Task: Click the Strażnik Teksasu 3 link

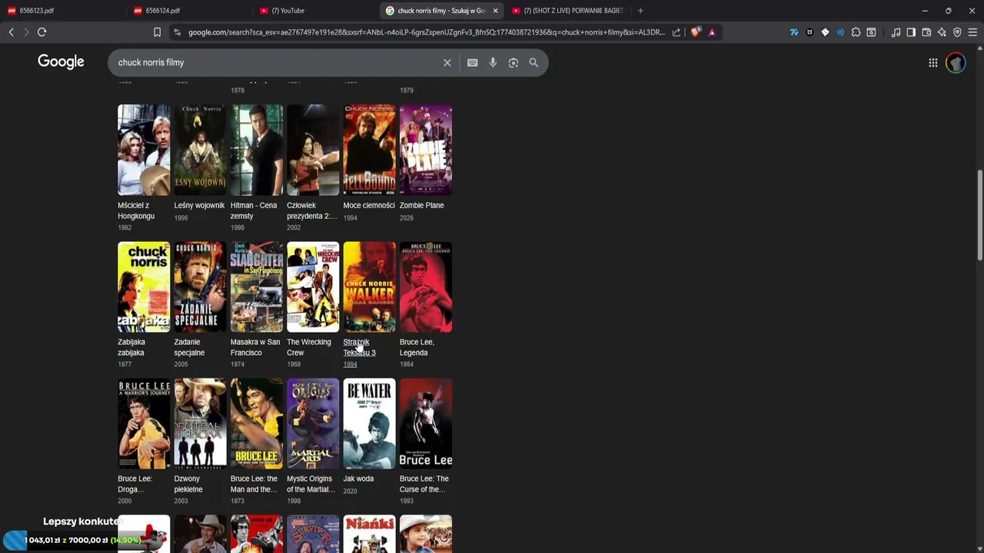Action: point(359,347)
